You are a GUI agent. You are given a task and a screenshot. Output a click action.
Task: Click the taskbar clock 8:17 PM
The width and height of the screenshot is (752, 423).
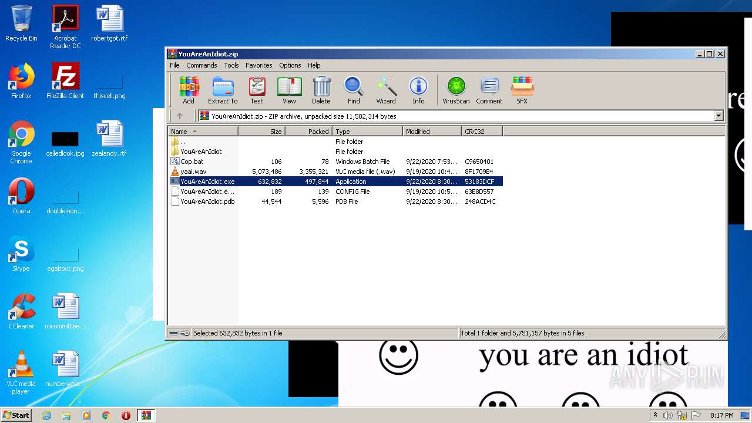[x=721, y=415]
